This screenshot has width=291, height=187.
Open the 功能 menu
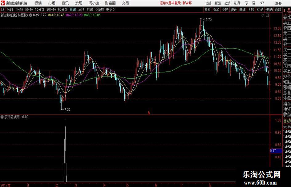tap(208, 3)
